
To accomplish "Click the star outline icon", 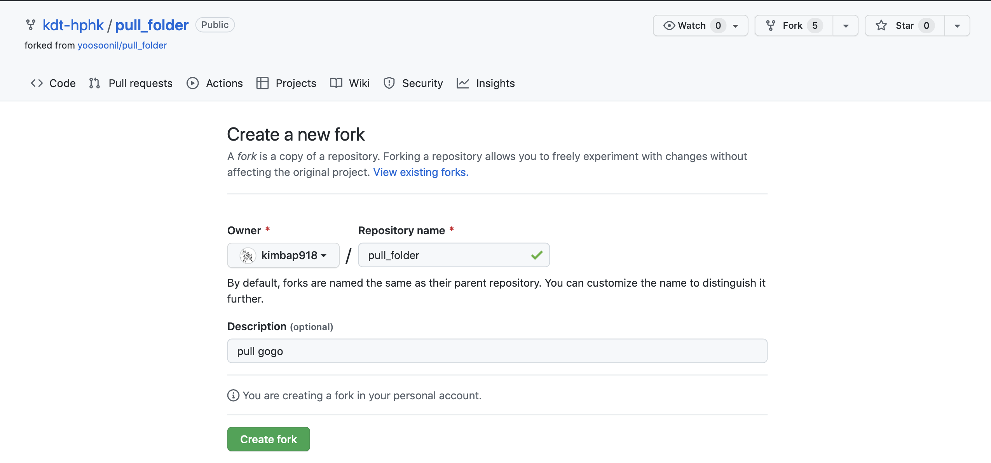I will (x=881, y=26).
